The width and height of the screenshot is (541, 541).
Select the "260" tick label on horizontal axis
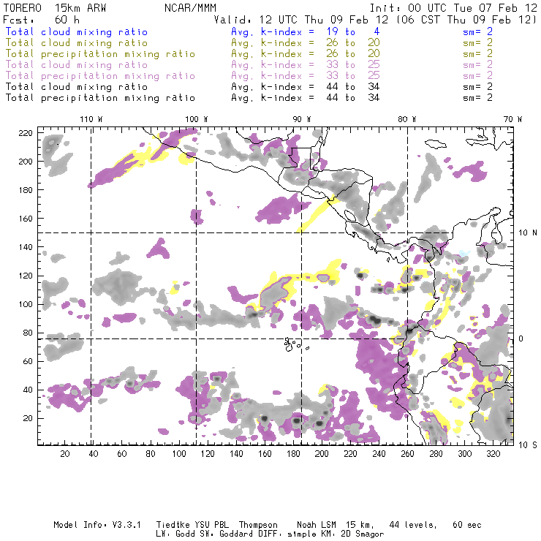tap(407, 454)
